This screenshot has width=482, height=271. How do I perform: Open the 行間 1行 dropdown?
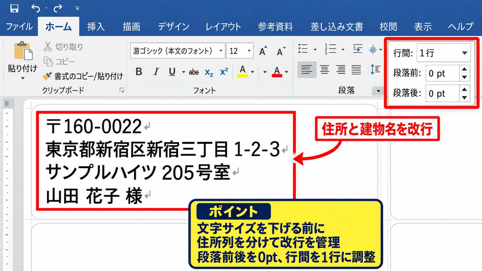click(x=444, y=53)
